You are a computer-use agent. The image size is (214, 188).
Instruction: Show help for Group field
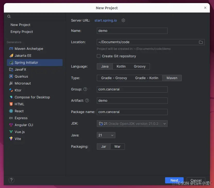85,89
